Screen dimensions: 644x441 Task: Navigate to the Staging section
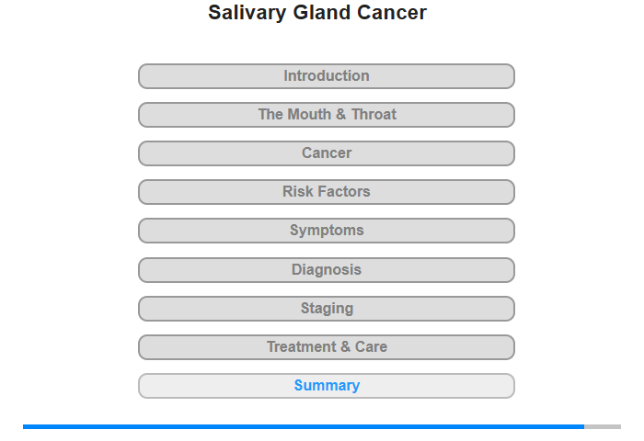point(327,309)
